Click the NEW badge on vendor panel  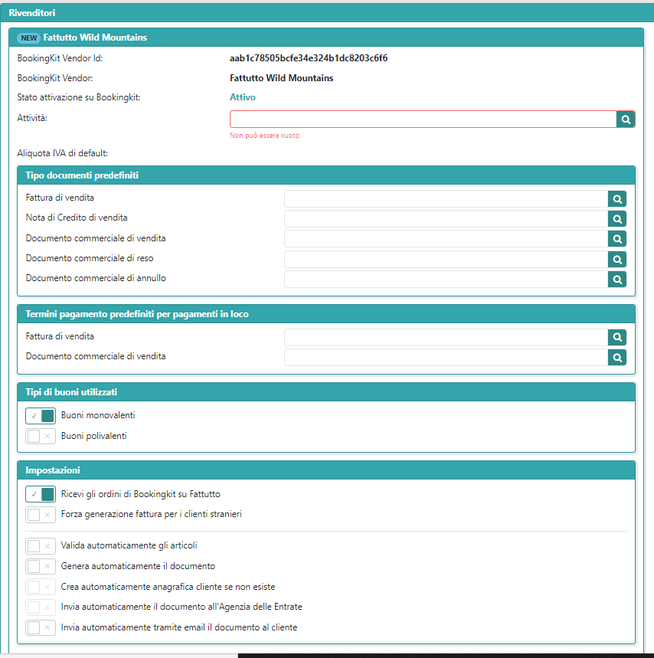[28, 38]
